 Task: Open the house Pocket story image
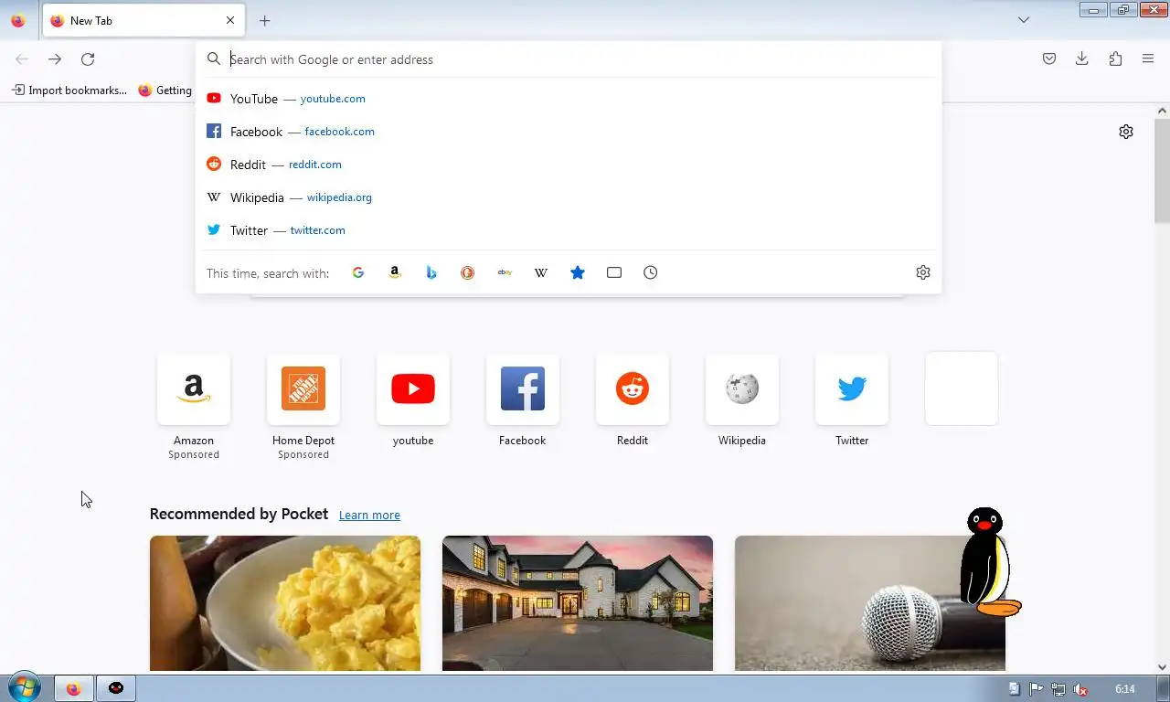coord(578,603)
